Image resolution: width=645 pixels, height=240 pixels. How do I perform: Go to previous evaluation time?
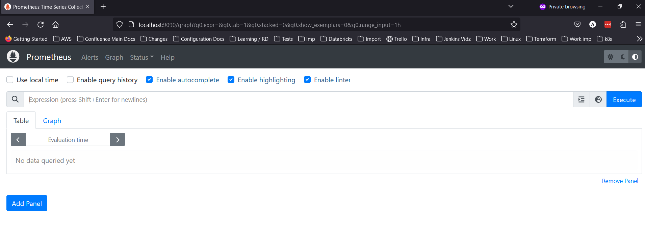point(18,140)
